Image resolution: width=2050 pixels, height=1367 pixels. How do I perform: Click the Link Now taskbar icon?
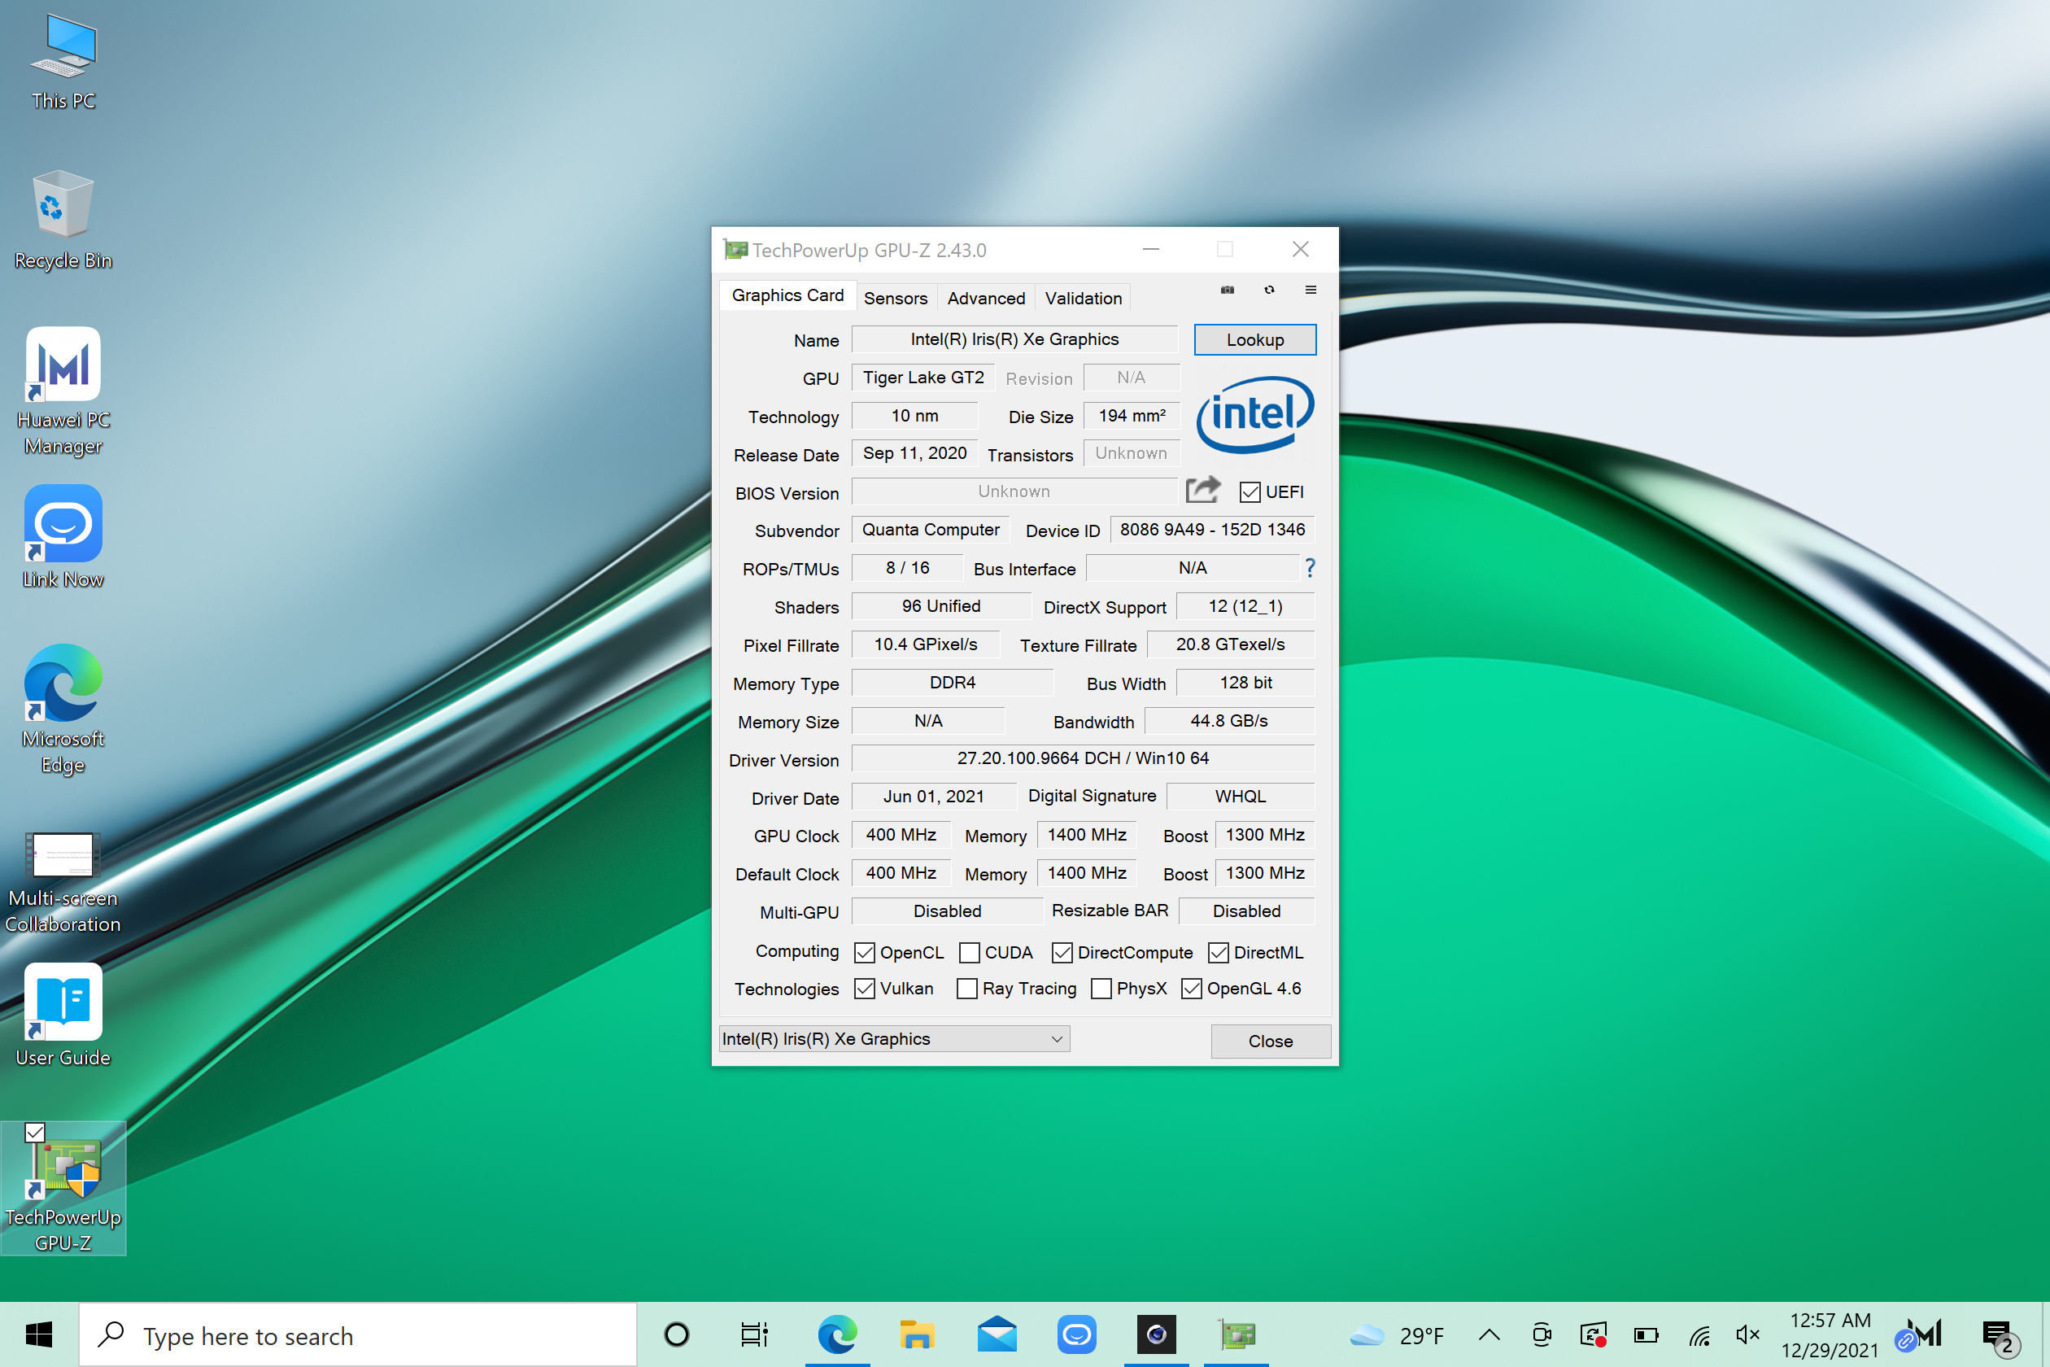1076,1334
